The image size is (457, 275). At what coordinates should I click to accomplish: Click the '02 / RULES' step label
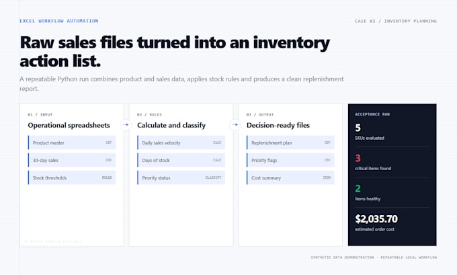click(149, 114)
